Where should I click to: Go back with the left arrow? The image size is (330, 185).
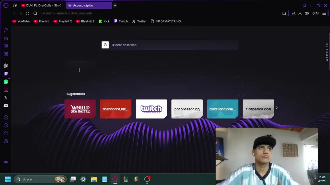(14, 13)
